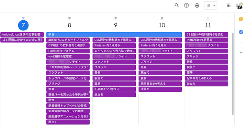This screenshot has height=125, width=247.
Task: Open 画面遷移アニメーションを試す event
Action: coord(68,116)
